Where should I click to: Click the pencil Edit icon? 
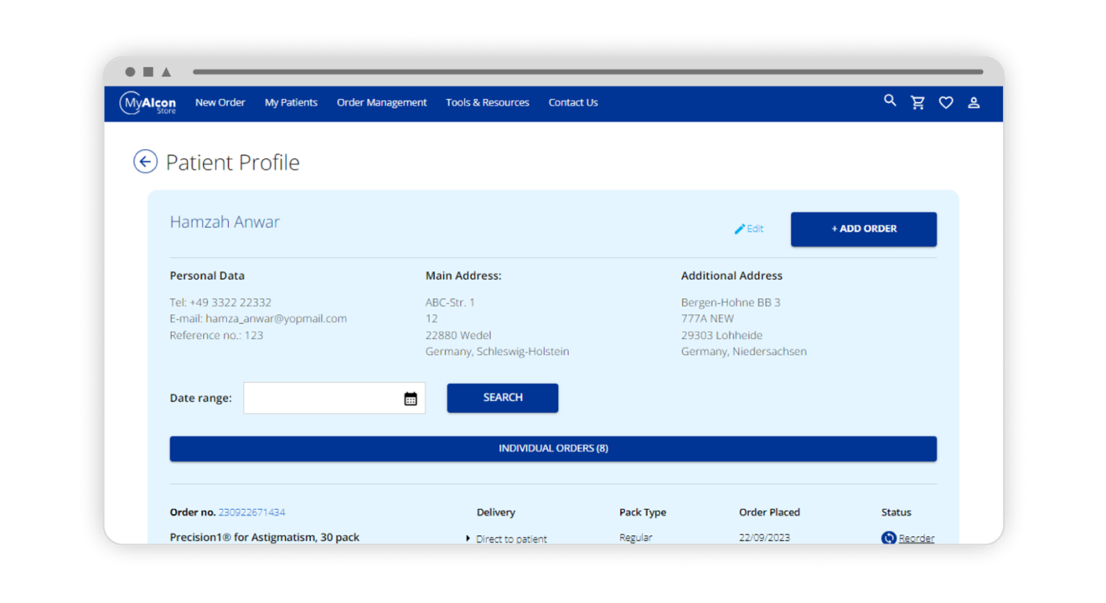pyautogui.click(x=740, y=229)
